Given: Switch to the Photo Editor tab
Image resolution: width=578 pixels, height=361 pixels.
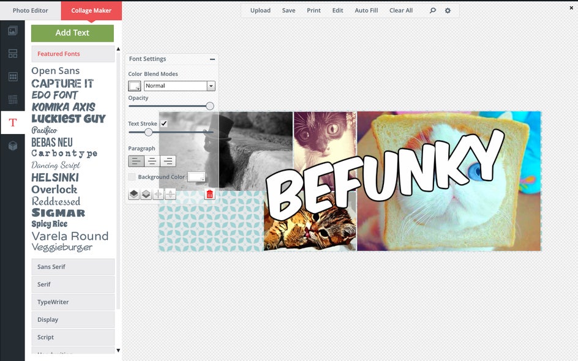Looking at the screenshot, I should 30,10.
